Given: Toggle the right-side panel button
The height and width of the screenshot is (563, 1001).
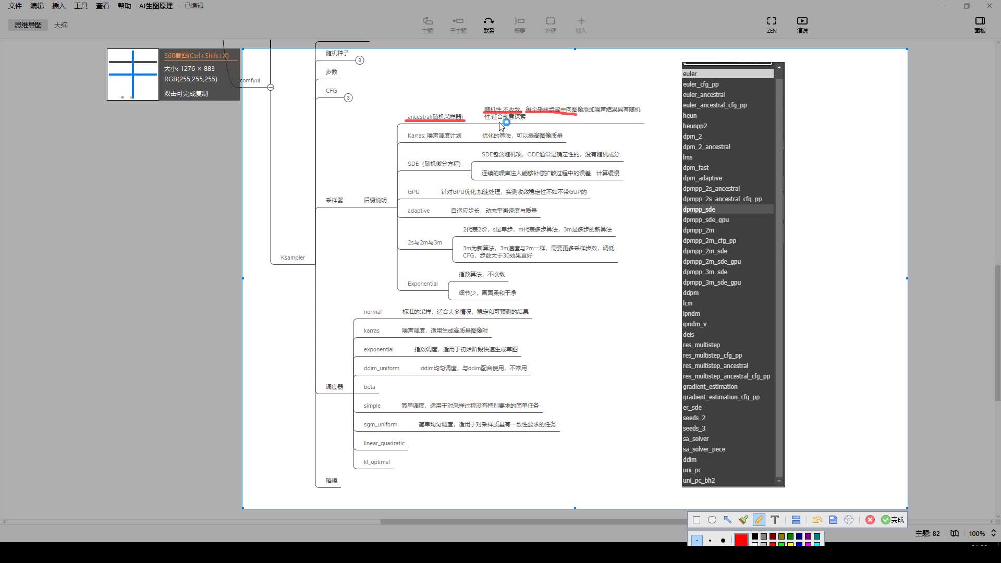Looking at the screenshot, I should [980, 25].
